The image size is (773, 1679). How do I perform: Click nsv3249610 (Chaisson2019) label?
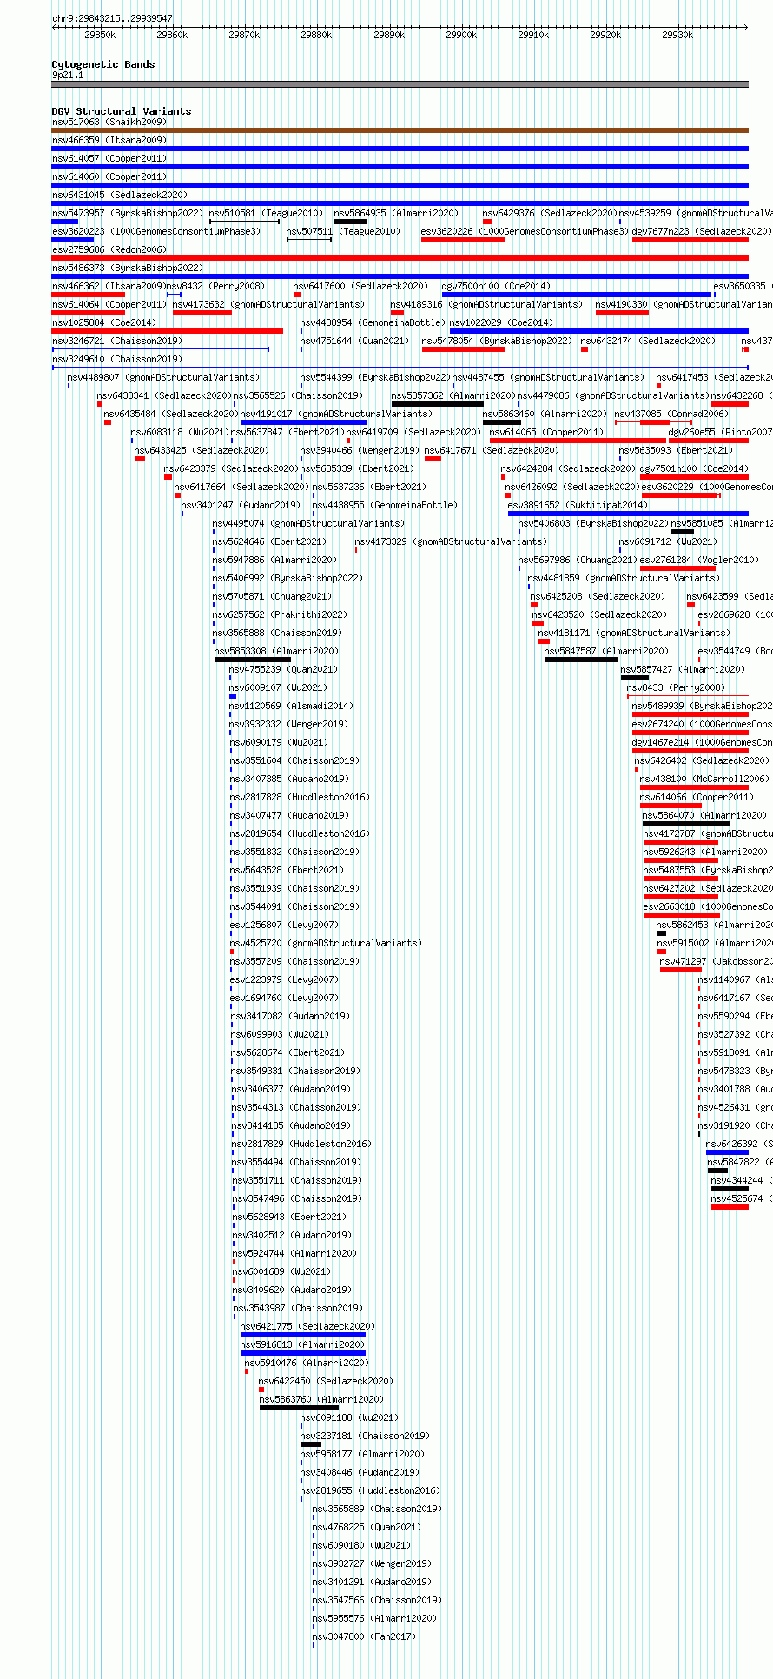point(117,359)
